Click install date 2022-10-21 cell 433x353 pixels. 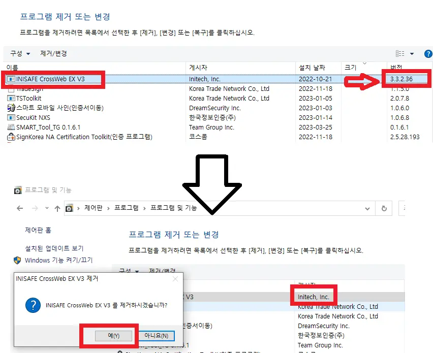click(316, 79)
